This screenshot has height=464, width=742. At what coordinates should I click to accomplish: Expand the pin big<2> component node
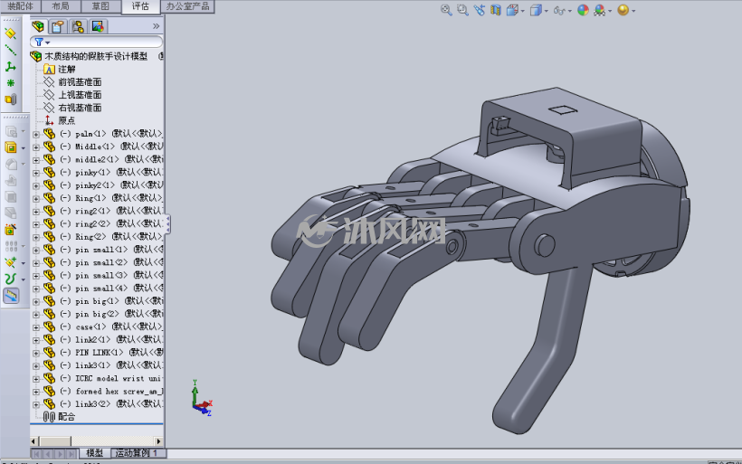coord(36,315)
